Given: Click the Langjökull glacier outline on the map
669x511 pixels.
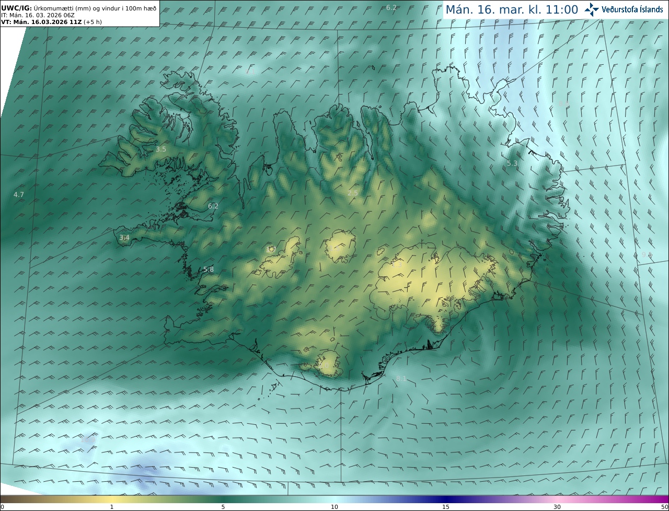Looking at the screenshot, I should (x=280, y=258).
